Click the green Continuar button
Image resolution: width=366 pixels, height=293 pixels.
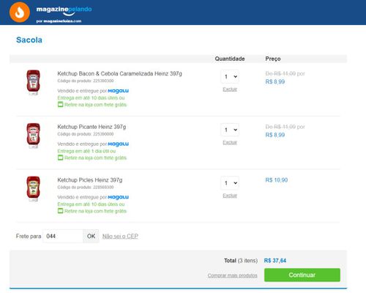click(x=302, y=275)
